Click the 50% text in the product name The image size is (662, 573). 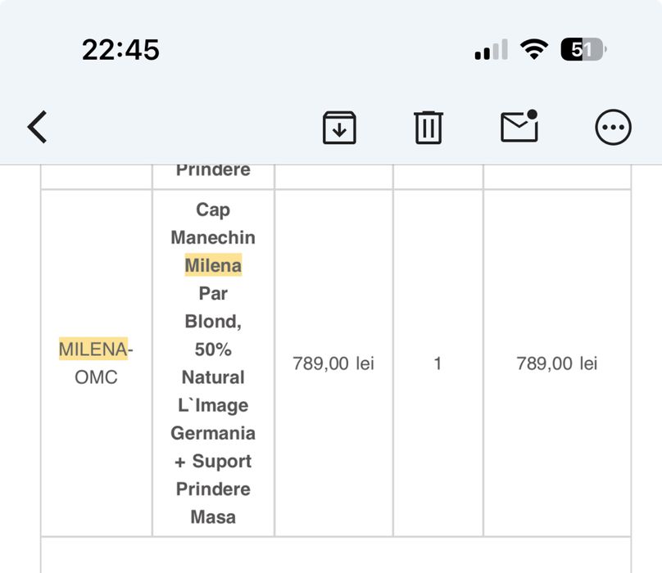tap(213, 350)
